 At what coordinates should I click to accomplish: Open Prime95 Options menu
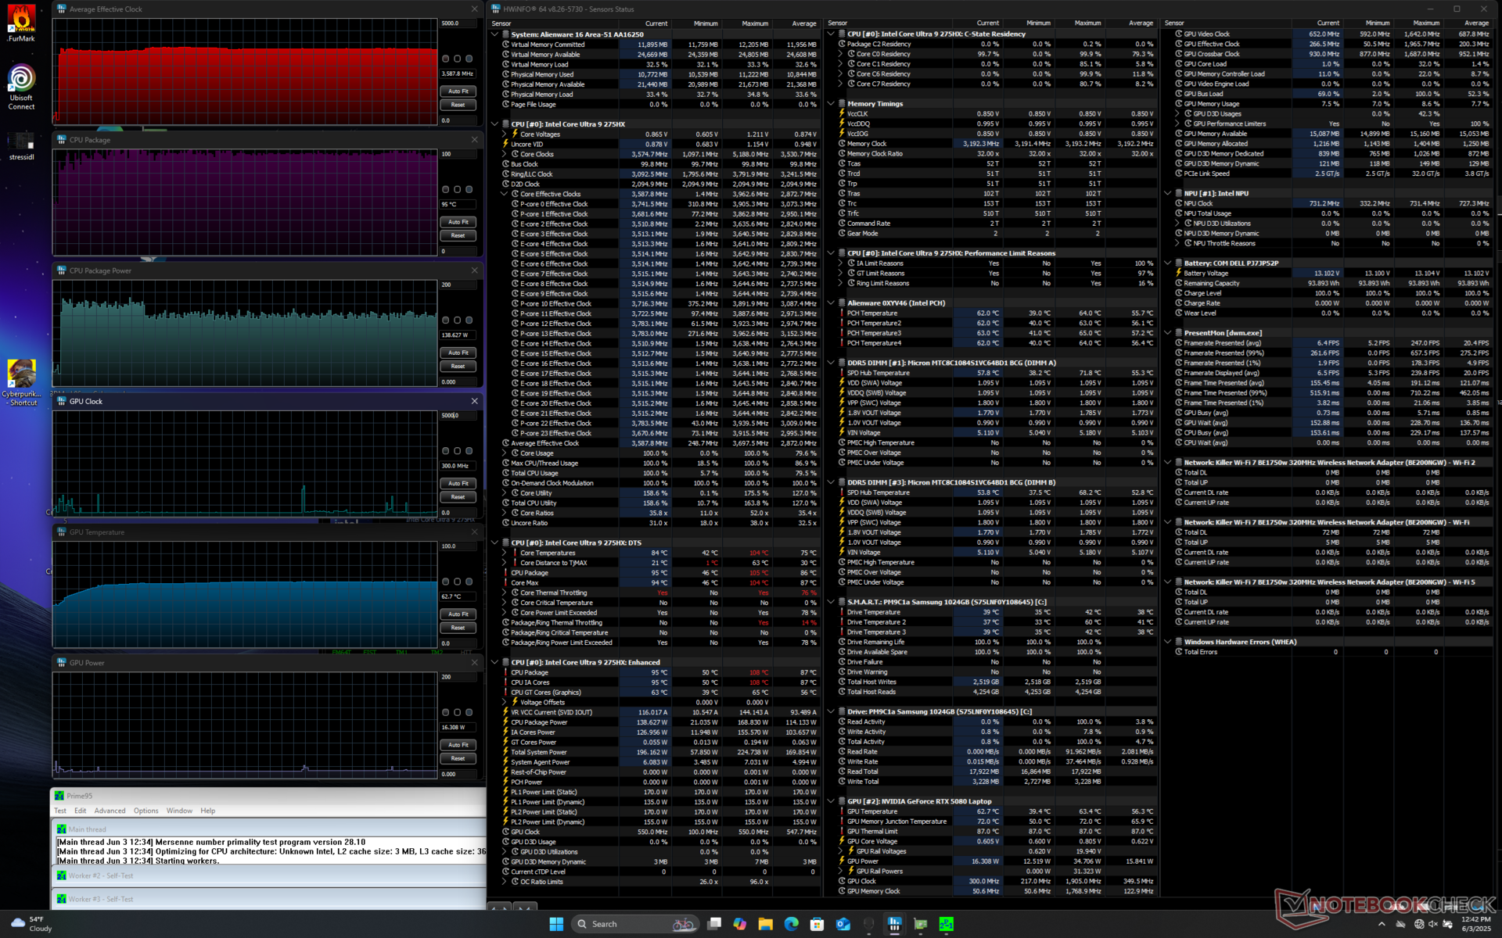[146, 811]
